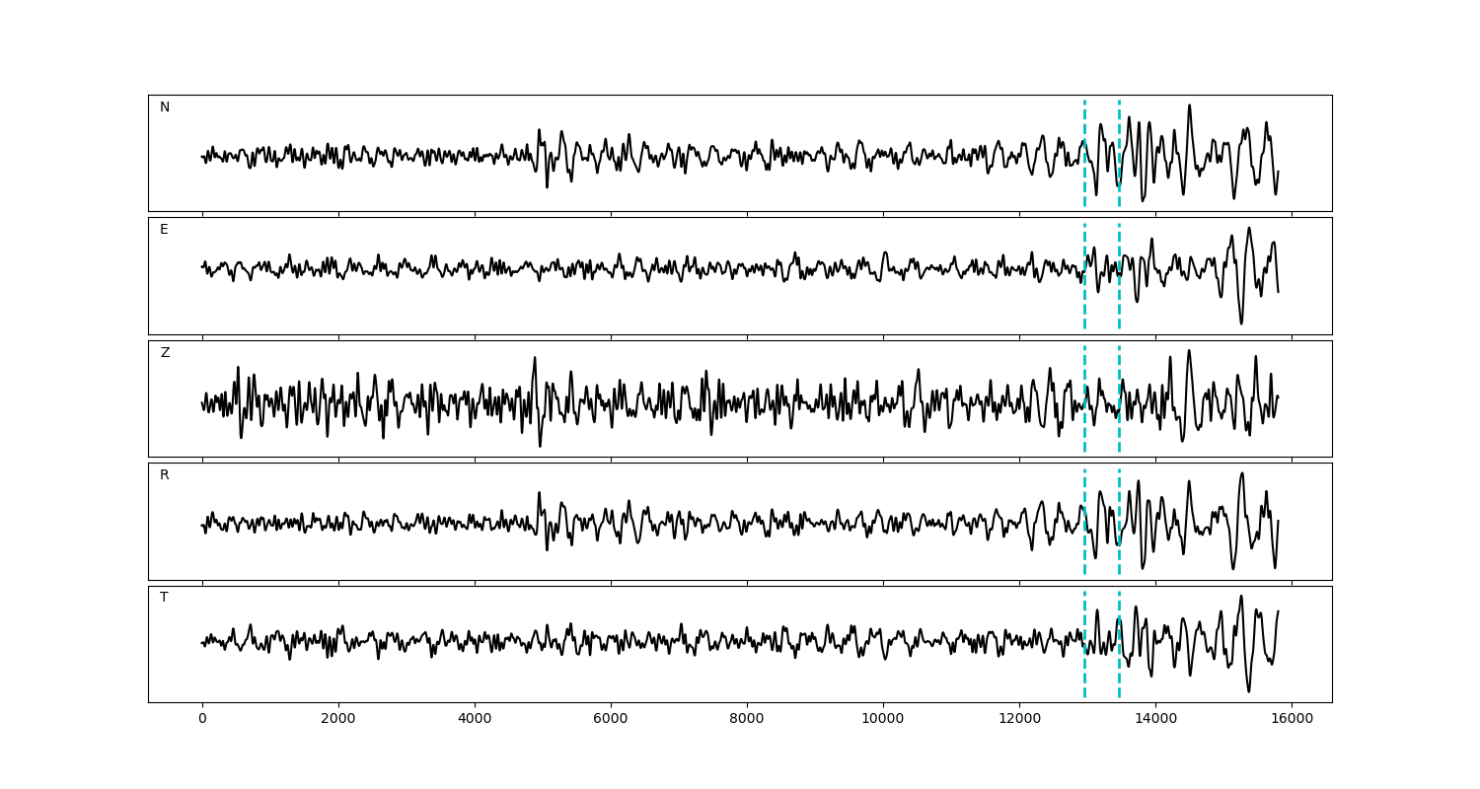Select the 14000 x-axis tick label
The height and width of the screenshot is (789, 1480).
(x=1155, y=720)
